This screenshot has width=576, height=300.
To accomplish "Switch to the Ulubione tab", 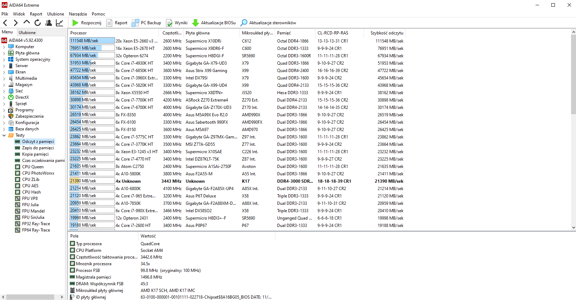I will pyautogui.click(x=27, y=32).
